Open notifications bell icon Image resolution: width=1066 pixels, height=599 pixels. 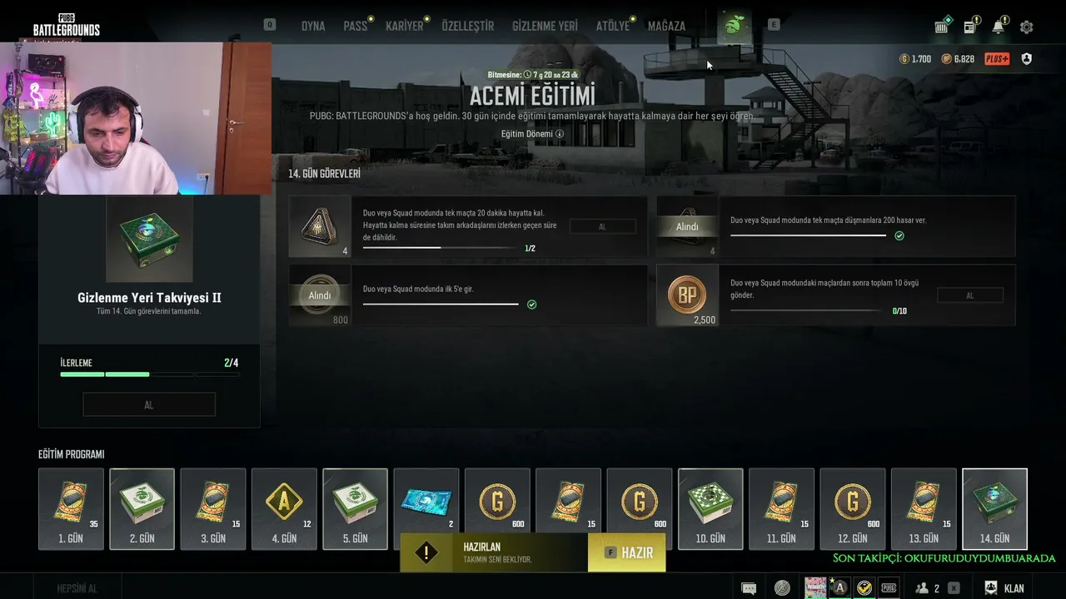pyautogui.click(x=999, y=26)
